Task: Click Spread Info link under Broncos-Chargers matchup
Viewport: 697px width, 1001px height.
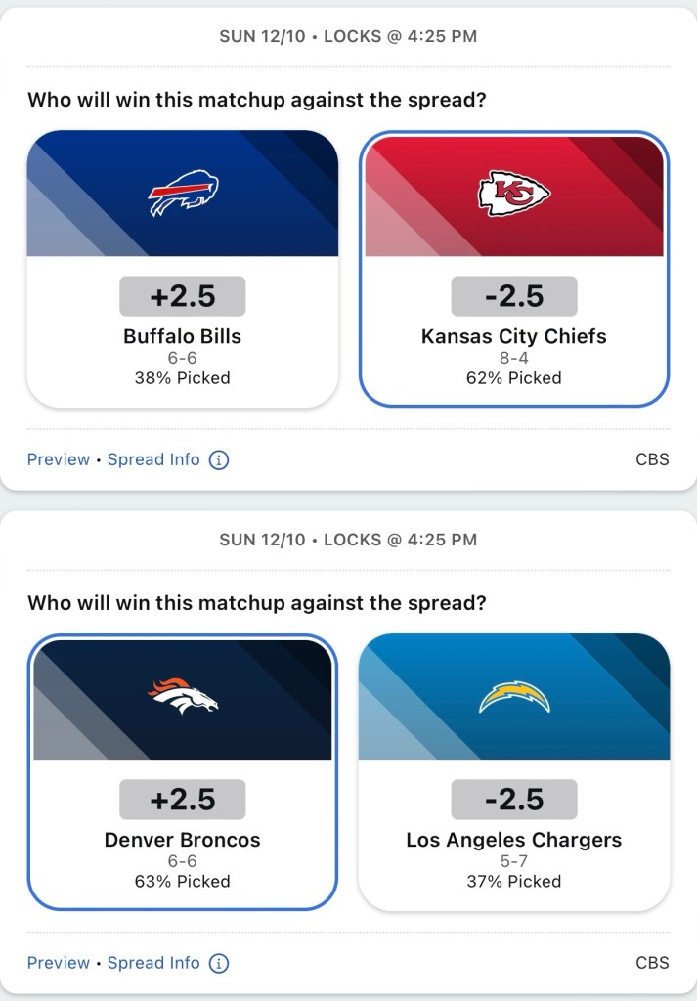Action: [153, 963]
